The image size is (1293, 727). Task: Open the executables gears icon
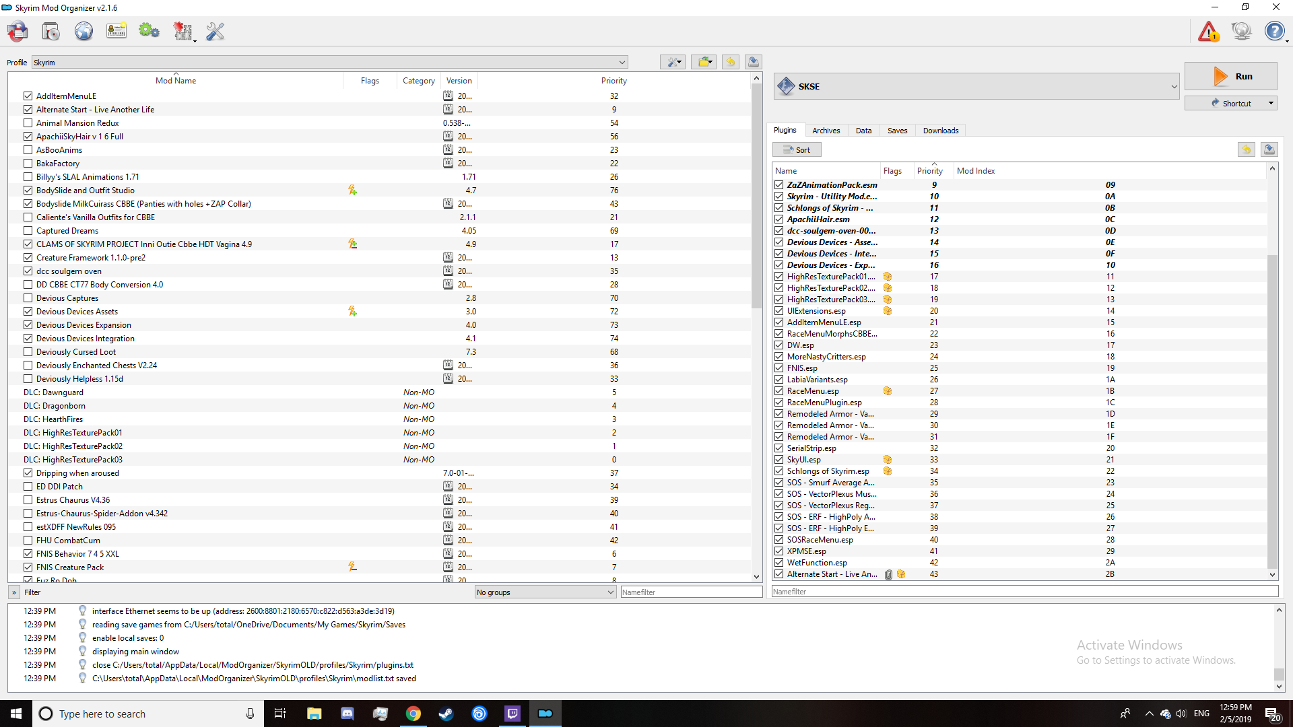(149, 31)
